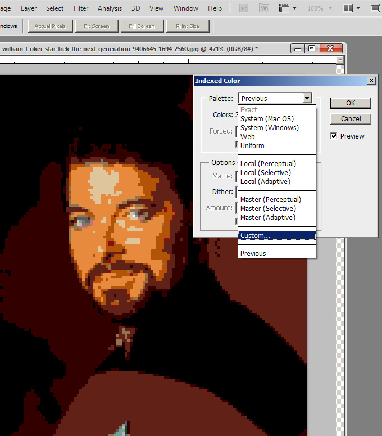
Task: Open the Help menu
Action: point(215,8)
